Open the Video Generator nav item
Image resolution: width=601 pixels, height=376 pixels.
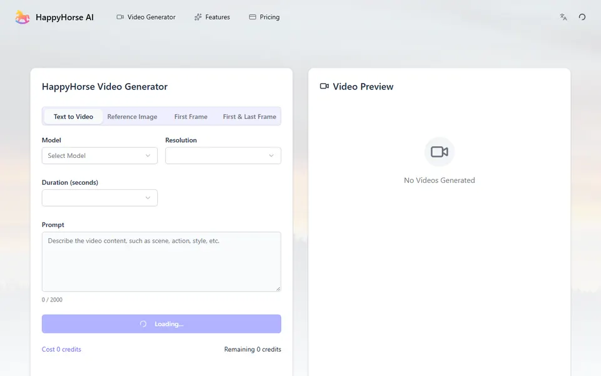click(146, 17)
